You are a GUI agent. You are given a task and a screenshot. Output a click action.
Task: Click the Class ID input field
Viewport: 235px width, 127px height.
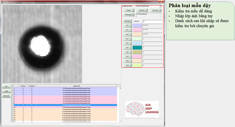pyautogui.click(x=152, y=21)
